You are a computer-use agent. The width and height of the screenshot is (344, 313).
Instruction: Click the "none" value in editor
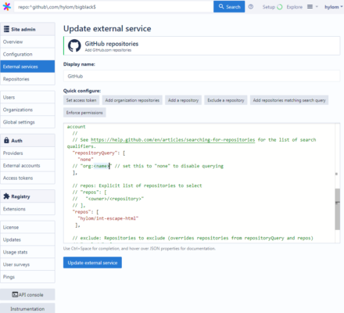tap(85, 160)
